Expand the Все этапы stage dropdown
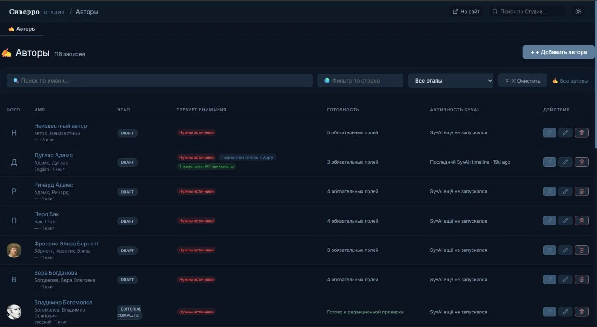Screen dimensions: 597x327 point(451,81)
